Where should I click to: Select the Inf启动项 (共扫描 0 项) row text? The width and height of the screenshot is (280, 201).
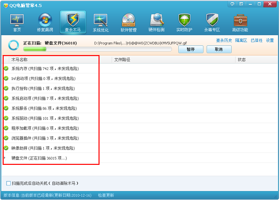43,79
